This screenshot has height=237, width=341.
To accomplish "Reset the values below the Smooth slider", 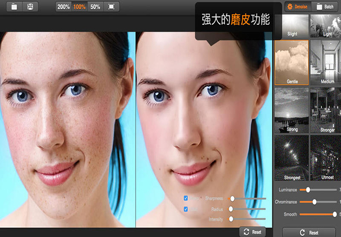I will (309, 232).
